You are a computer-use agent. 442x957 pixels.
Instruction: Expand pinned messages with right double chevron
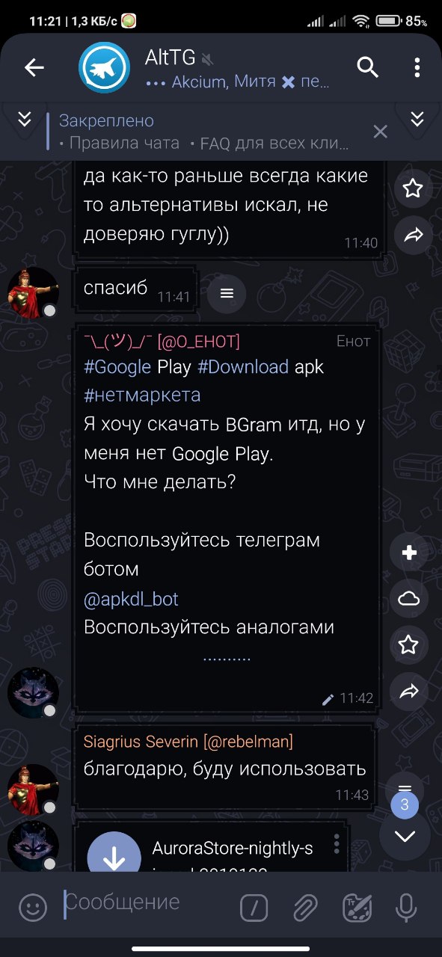coord(417,119)
